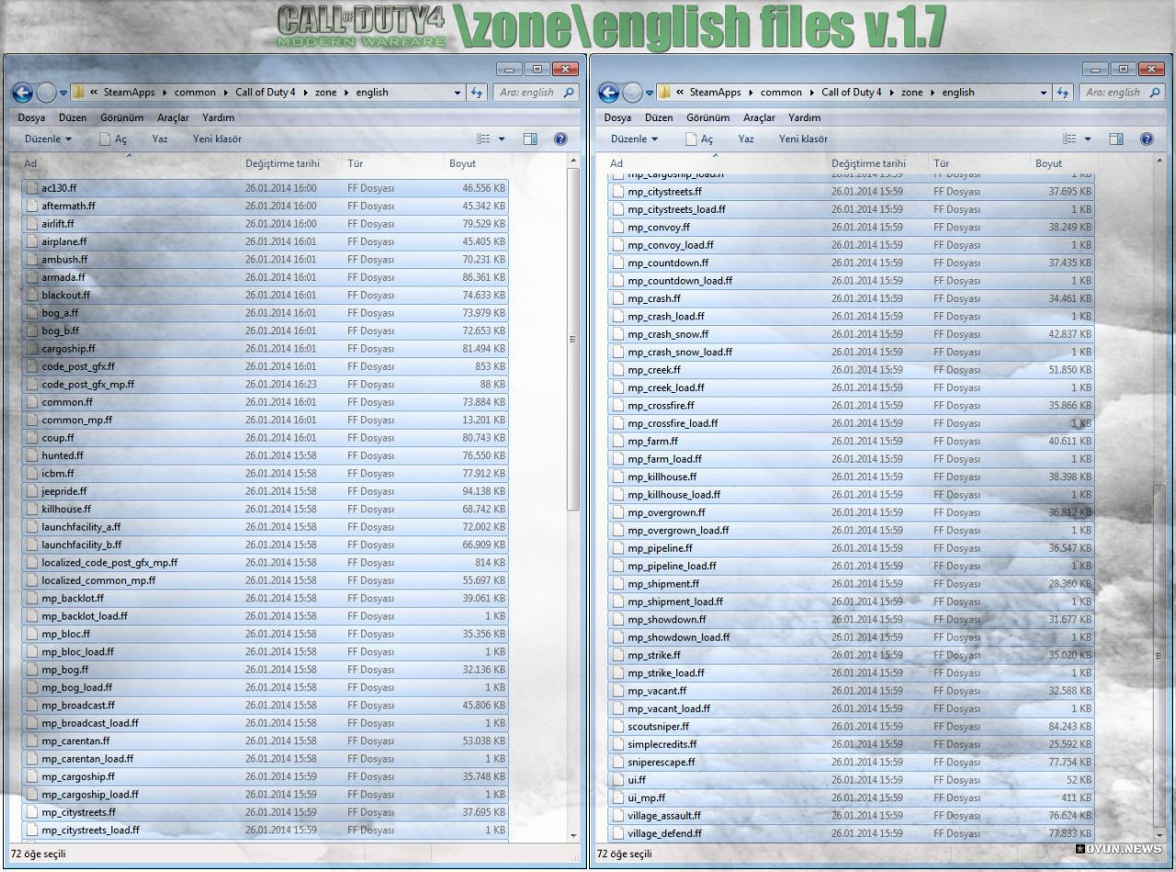The height and width of the screenshot is (872, 1176).
Task: Click 'common' breadcrumb in left window
Action: coord(195,93)
